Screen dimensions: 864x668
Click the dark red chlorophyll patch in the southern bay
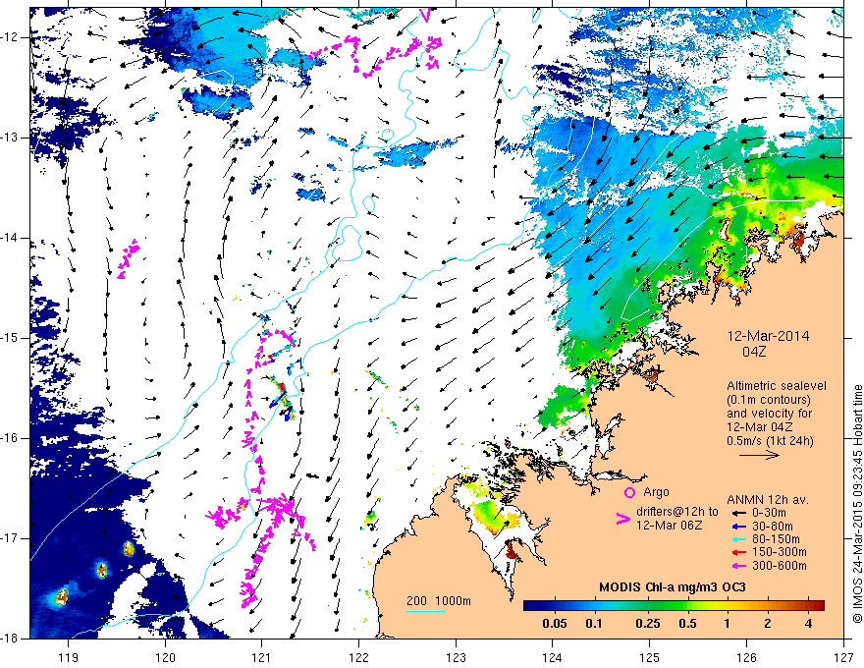pyautogui.click(x=511, y=550)
